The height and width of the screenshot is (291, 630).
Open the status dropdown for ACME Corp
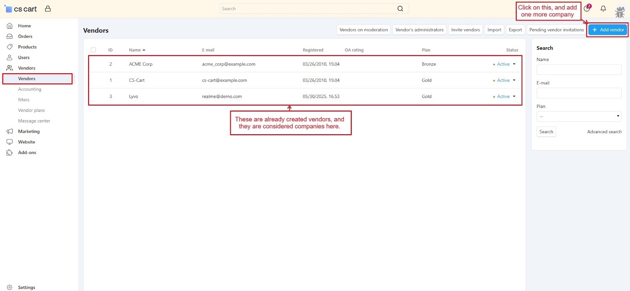tap(514, 64)
